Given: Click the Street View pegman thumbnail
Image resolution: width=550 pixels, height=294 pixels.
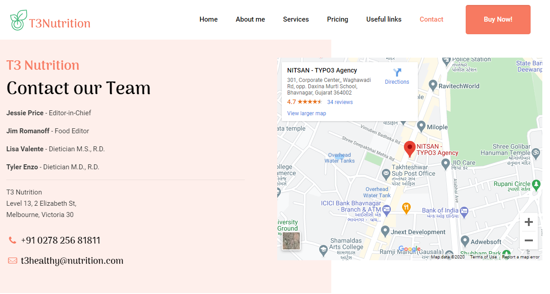Looking at the screenshot, I should [291, 241].
